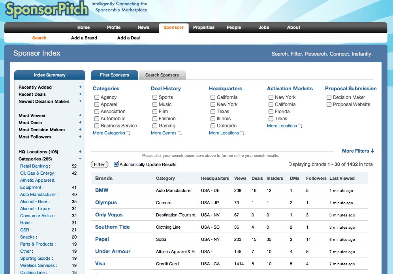Open the Under Armour brand page
Screen dimensions: 393x274
tap(113, 252)
